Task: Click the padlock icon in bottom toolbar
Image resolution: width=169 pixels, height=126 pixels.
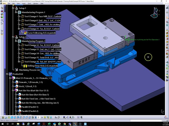Action: (x=71, y=117)
